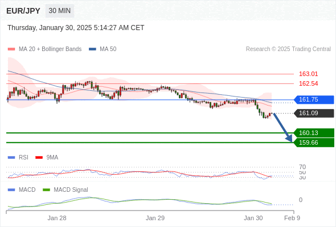Image resolution: width=336 pixels, height=227 pixels.
Task: Click the 30 MIN timeframe badge
Action: tap(60, 11)
